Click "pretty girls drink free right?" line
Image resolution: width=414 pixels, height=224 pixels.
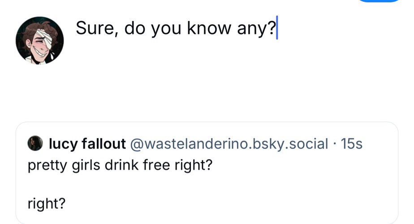tap(120, 166)
